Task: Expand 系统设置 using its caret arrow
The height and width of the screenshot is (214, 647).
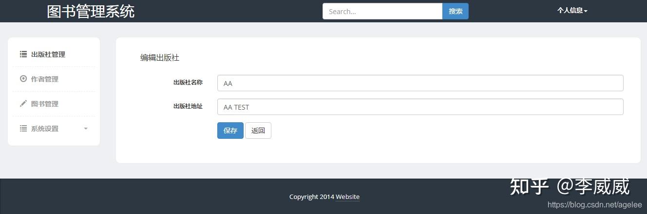Action: pos(86,129)
